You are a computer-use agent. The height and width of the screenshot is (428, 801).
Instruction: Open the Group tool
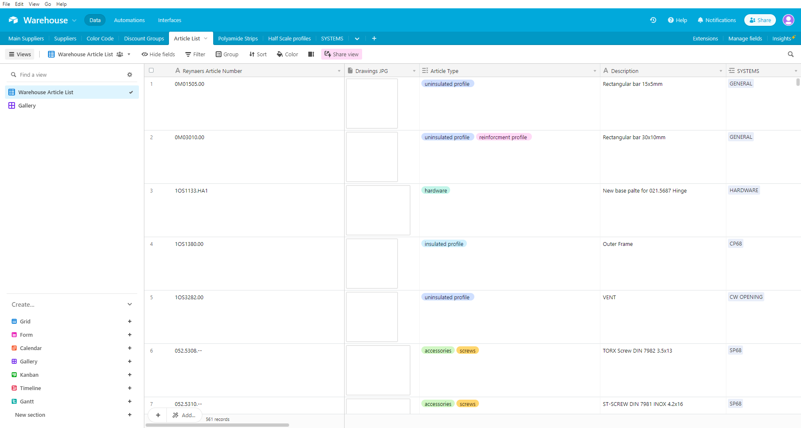point(227,54)
